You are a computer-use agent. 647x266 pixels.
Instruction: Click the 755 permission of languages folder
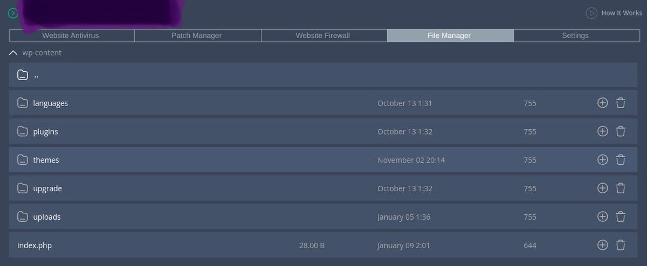click(530, 103)
